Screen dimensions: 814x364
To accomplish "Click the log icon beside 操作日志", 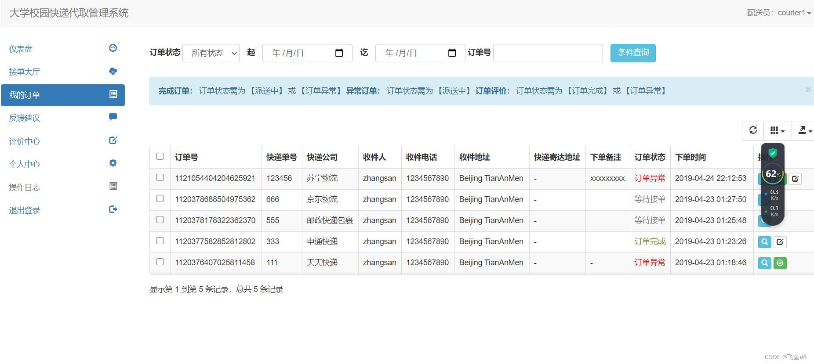I will click(113, 186).
